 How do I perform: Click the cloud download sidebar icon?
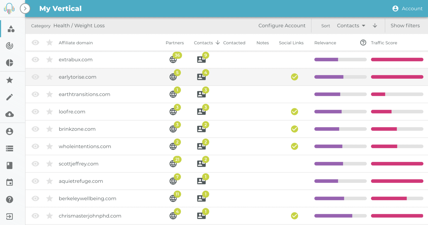(x=9, y=114)
